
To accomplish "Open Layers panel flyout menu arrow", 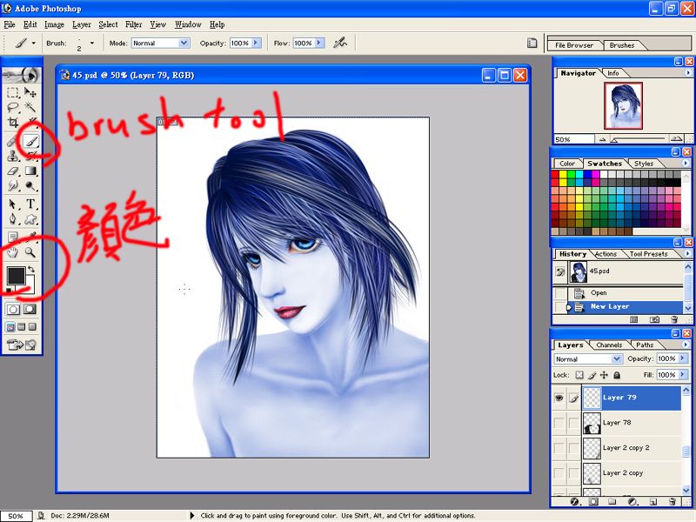I will (x=686, y=345).
